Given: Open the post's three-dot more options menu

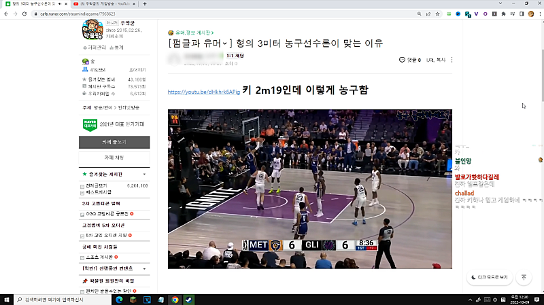Looking at the screenshot, I should click(x=452, y=60).
